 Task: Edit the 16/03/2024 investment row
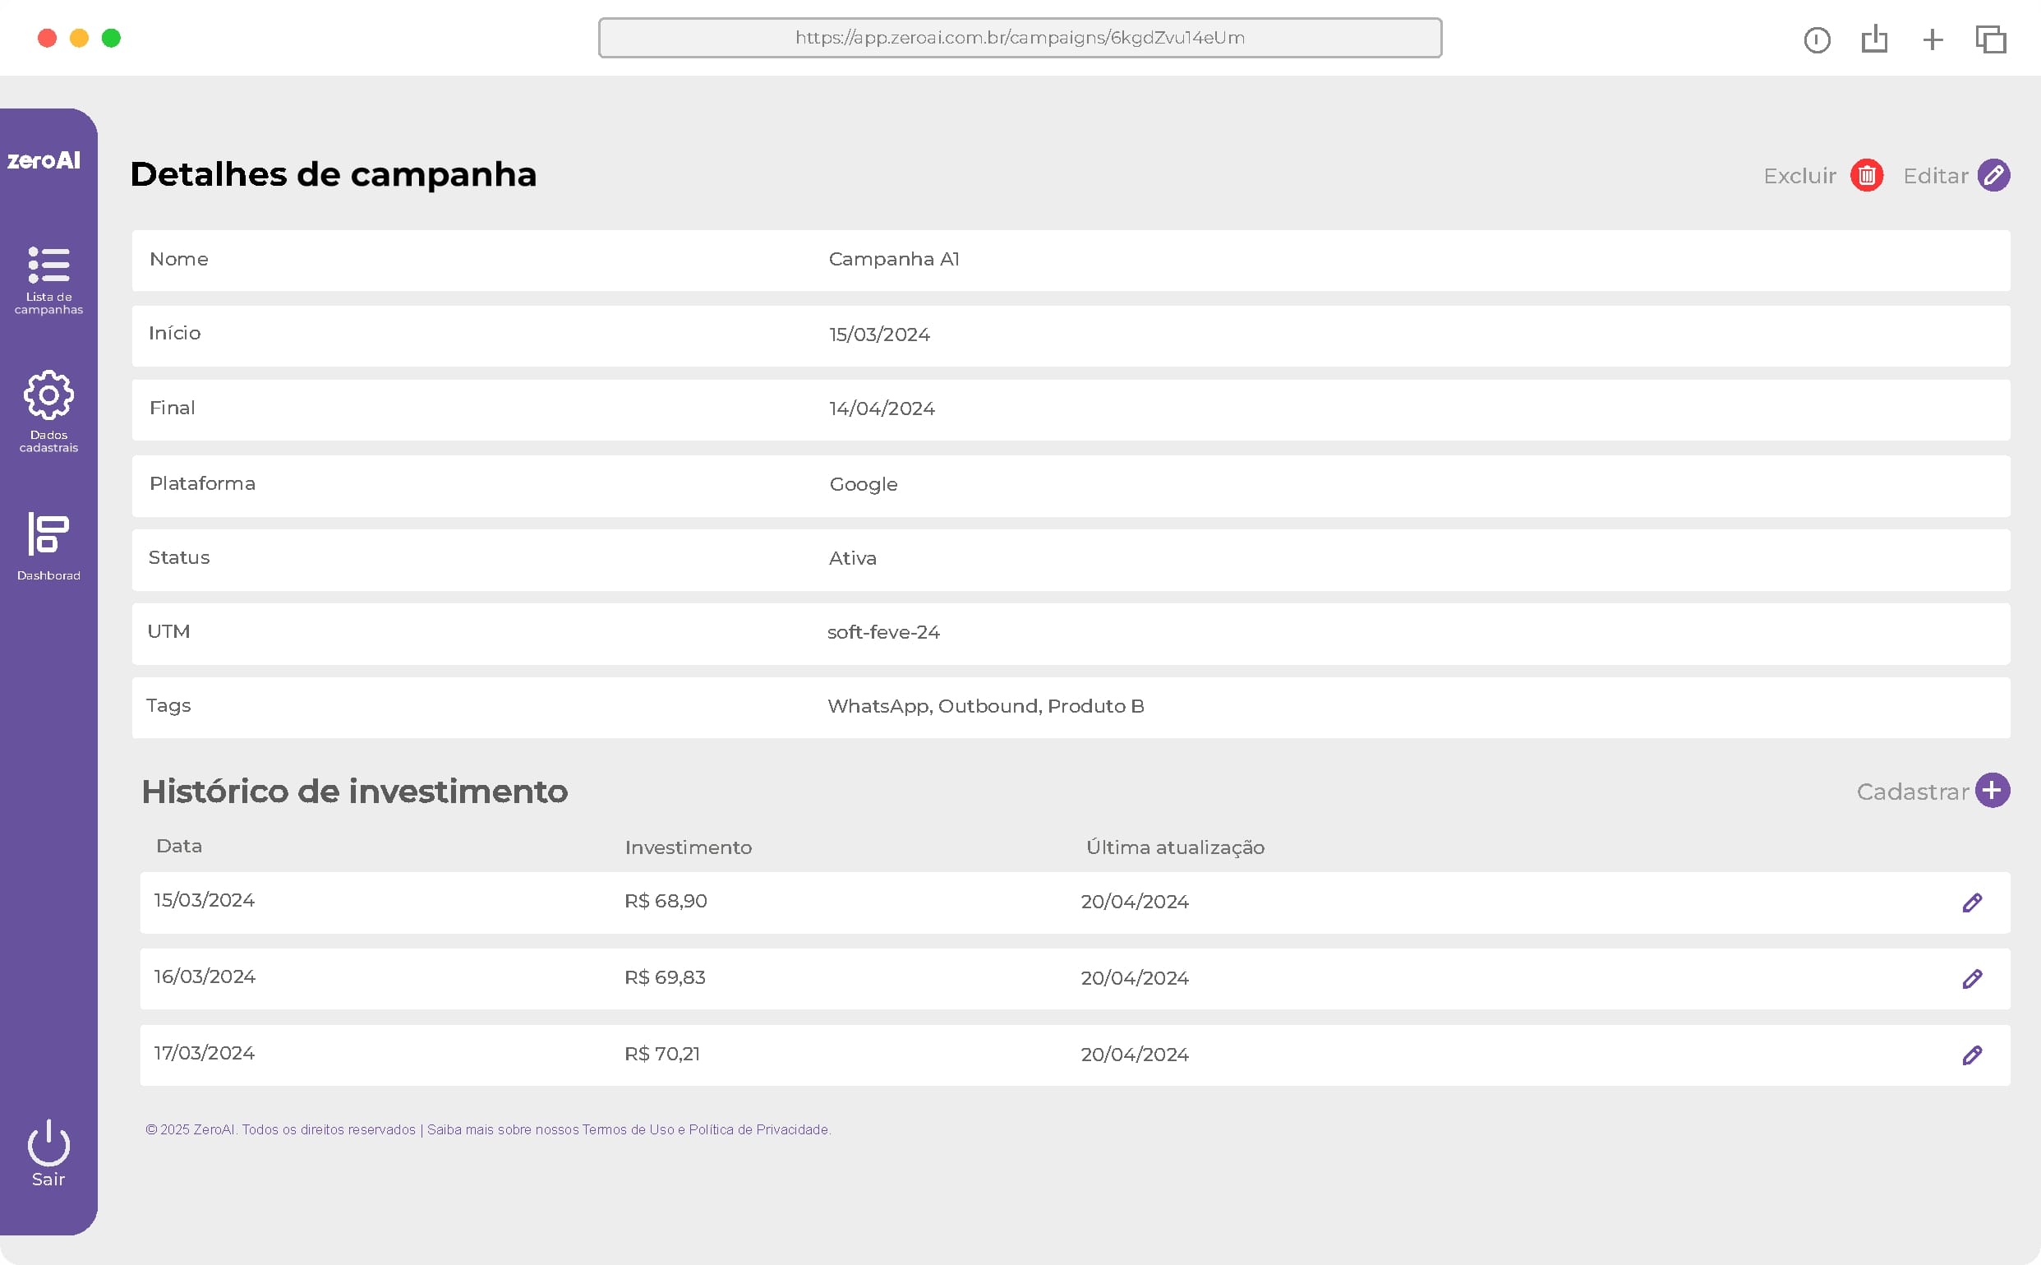(x=1972, y=979)
